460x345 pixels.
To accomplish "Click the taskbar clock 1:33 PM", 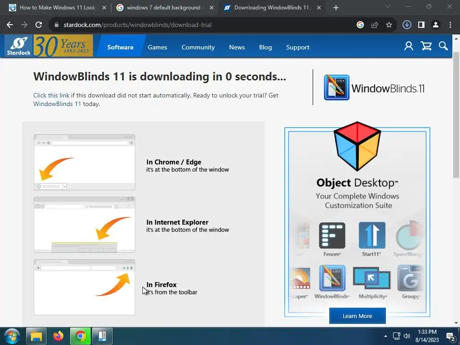I will (427, 336).
